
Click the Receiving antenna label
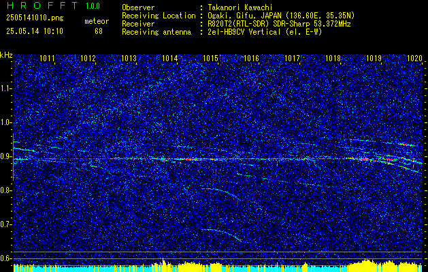point(157,32)
